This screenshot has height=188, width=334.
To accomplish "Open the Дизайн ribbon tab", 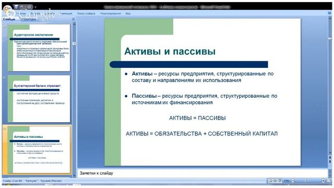I will (50, 14).
